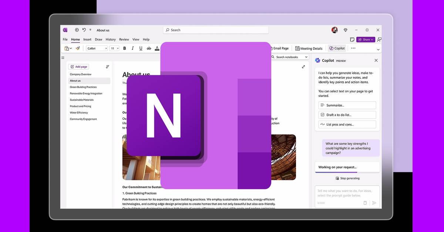This screenshot has width=444, height=232.
Task: Click the Format Painter brush icon
Action: (78, 48)
